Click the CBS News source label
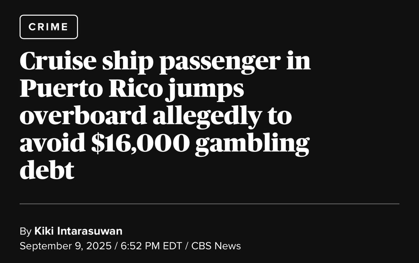 [216, 246]
